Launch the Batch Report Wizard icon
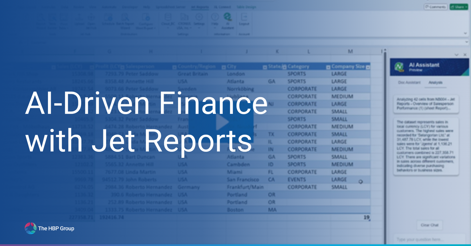This screenshot has width=471, height=246. click(125, 21)
